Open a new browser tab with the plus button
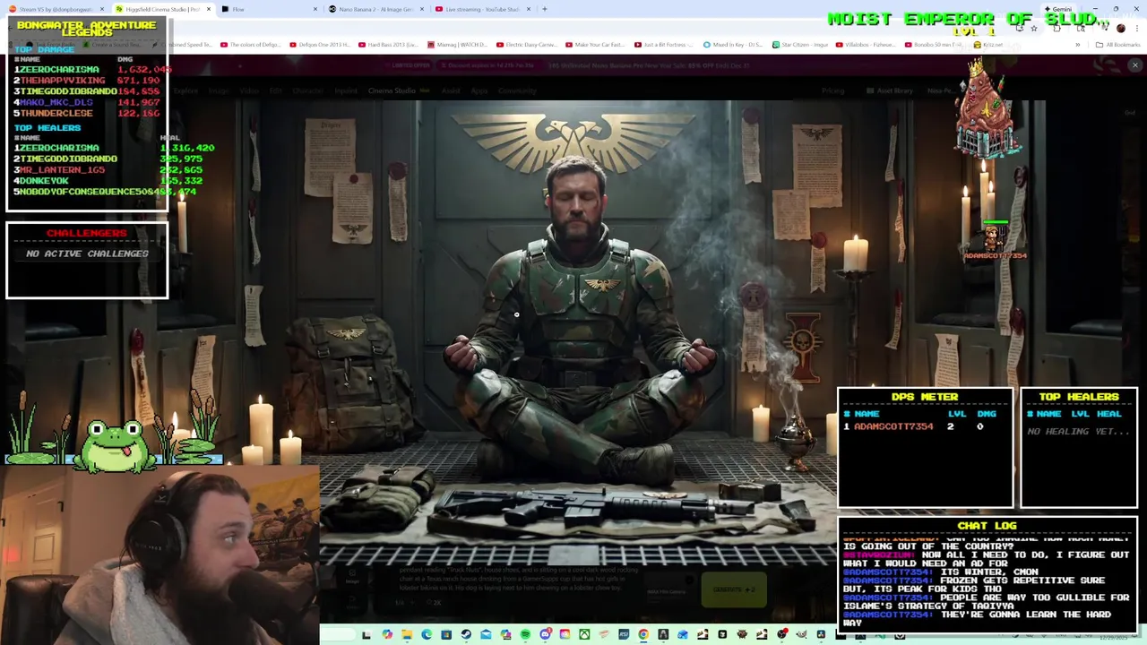 pyautogui.click(x=545, y=9)
